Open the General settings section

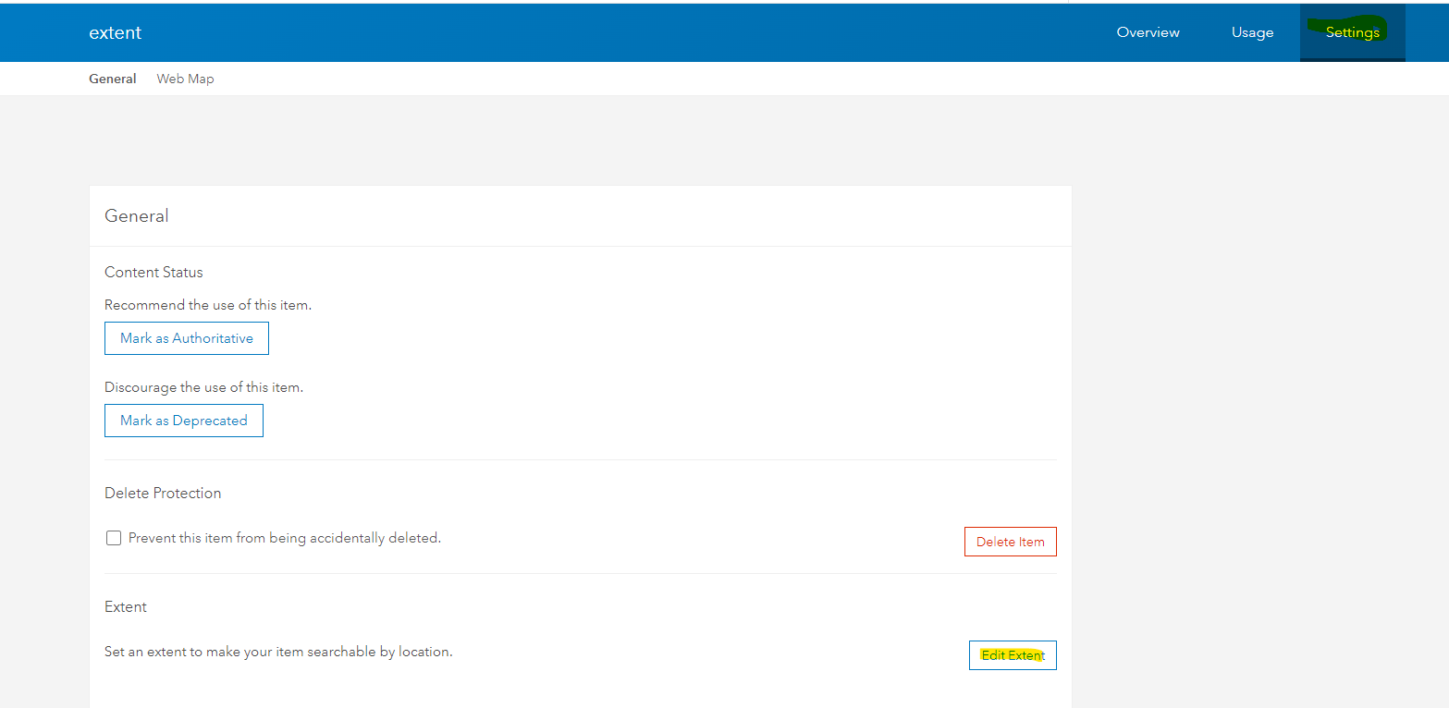[x=112, y=79]
